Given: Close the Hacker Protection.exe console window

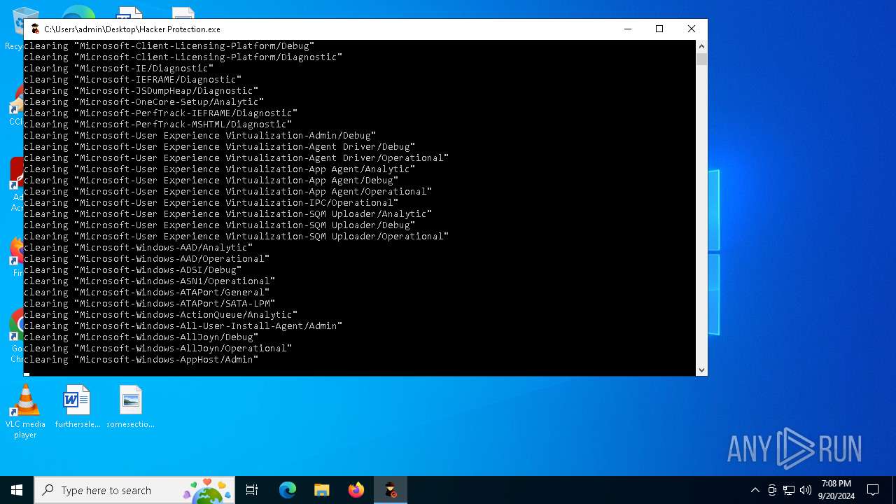Looking at the screenshot, I should point(692,29).
